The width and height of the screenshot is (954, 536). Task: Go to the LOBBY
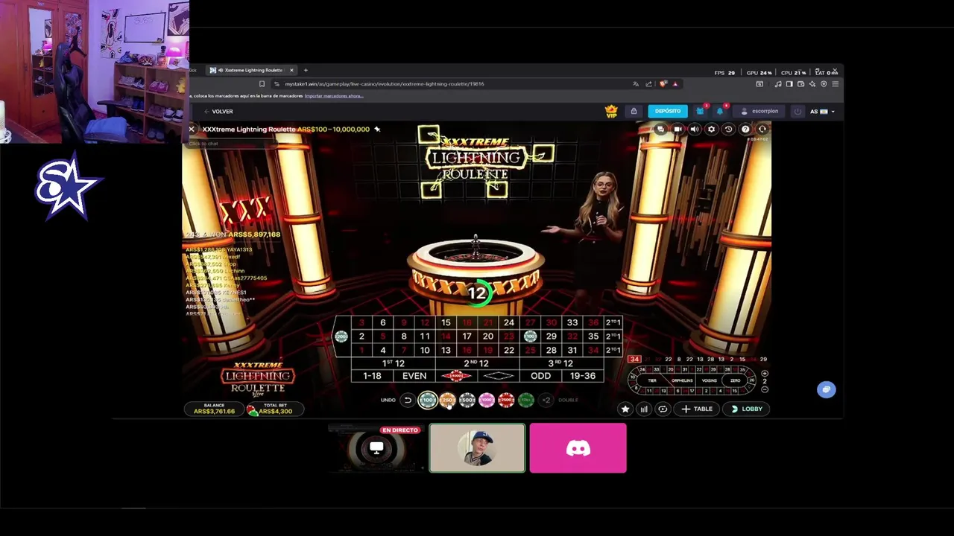747,409
